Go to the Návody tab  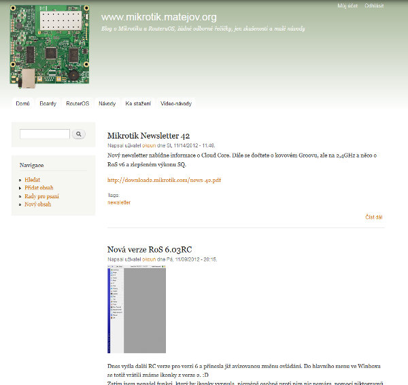click(x=107, y=104)
